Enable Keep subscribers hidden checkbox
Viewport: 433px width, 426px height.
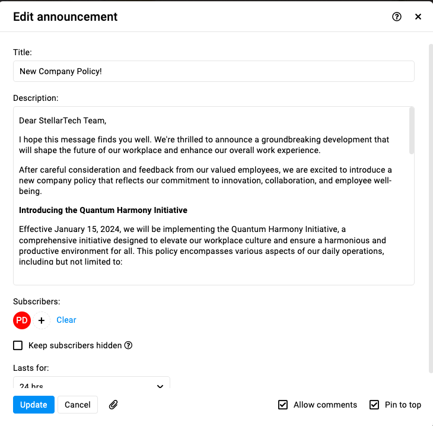pos(18,345)
